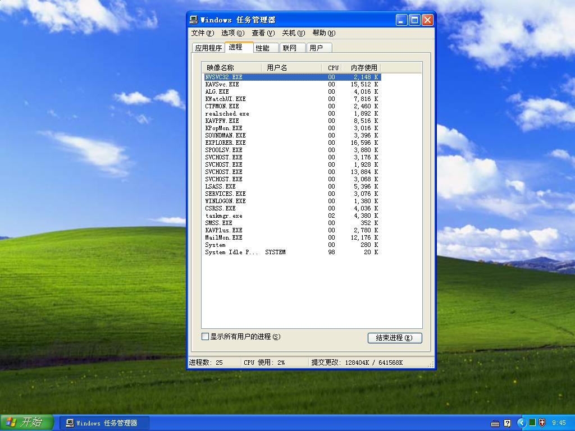Select the CTFMON.EXE process row
This screenshot has width=575, height=431.
[x=293, y=106]
